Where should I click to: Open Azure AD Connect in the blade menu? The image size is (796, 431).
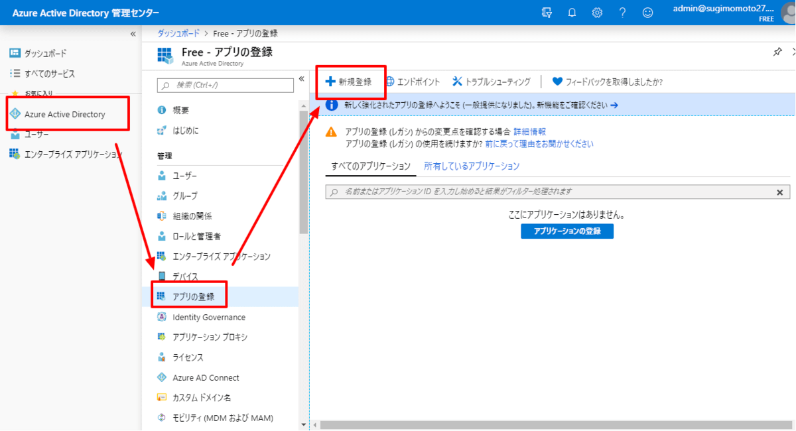point(206,377)
